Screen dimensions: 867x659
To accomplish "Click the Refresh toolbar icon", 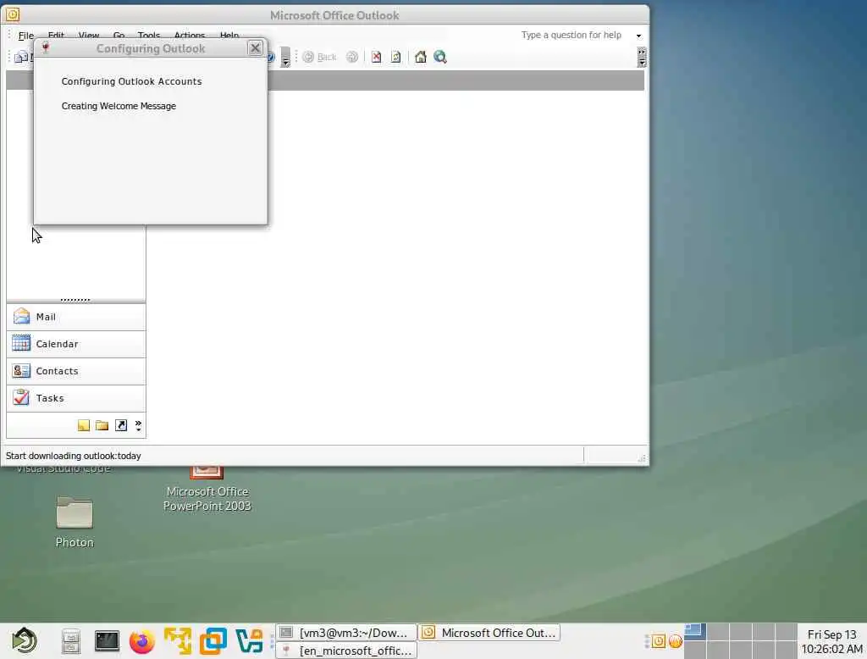I will coord(396,57).
